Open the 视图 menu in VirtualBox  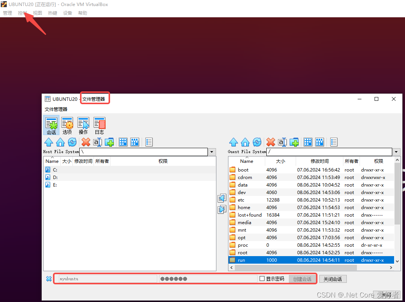coord(38,13)
